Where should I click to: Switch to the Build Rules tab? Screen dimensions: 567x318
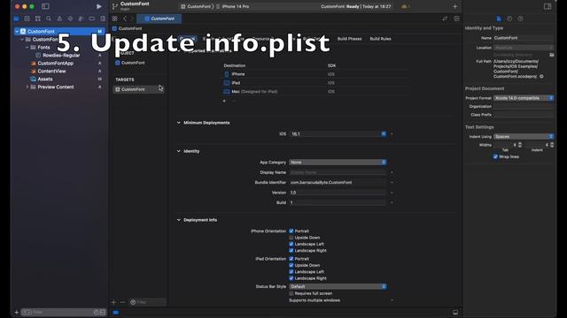[x=380, y=39]
